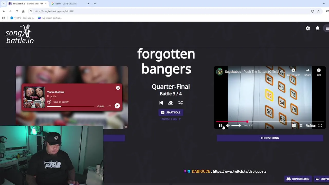Share the Sugababes video
This screenshot has width=329, height=185.
(308, 72)
